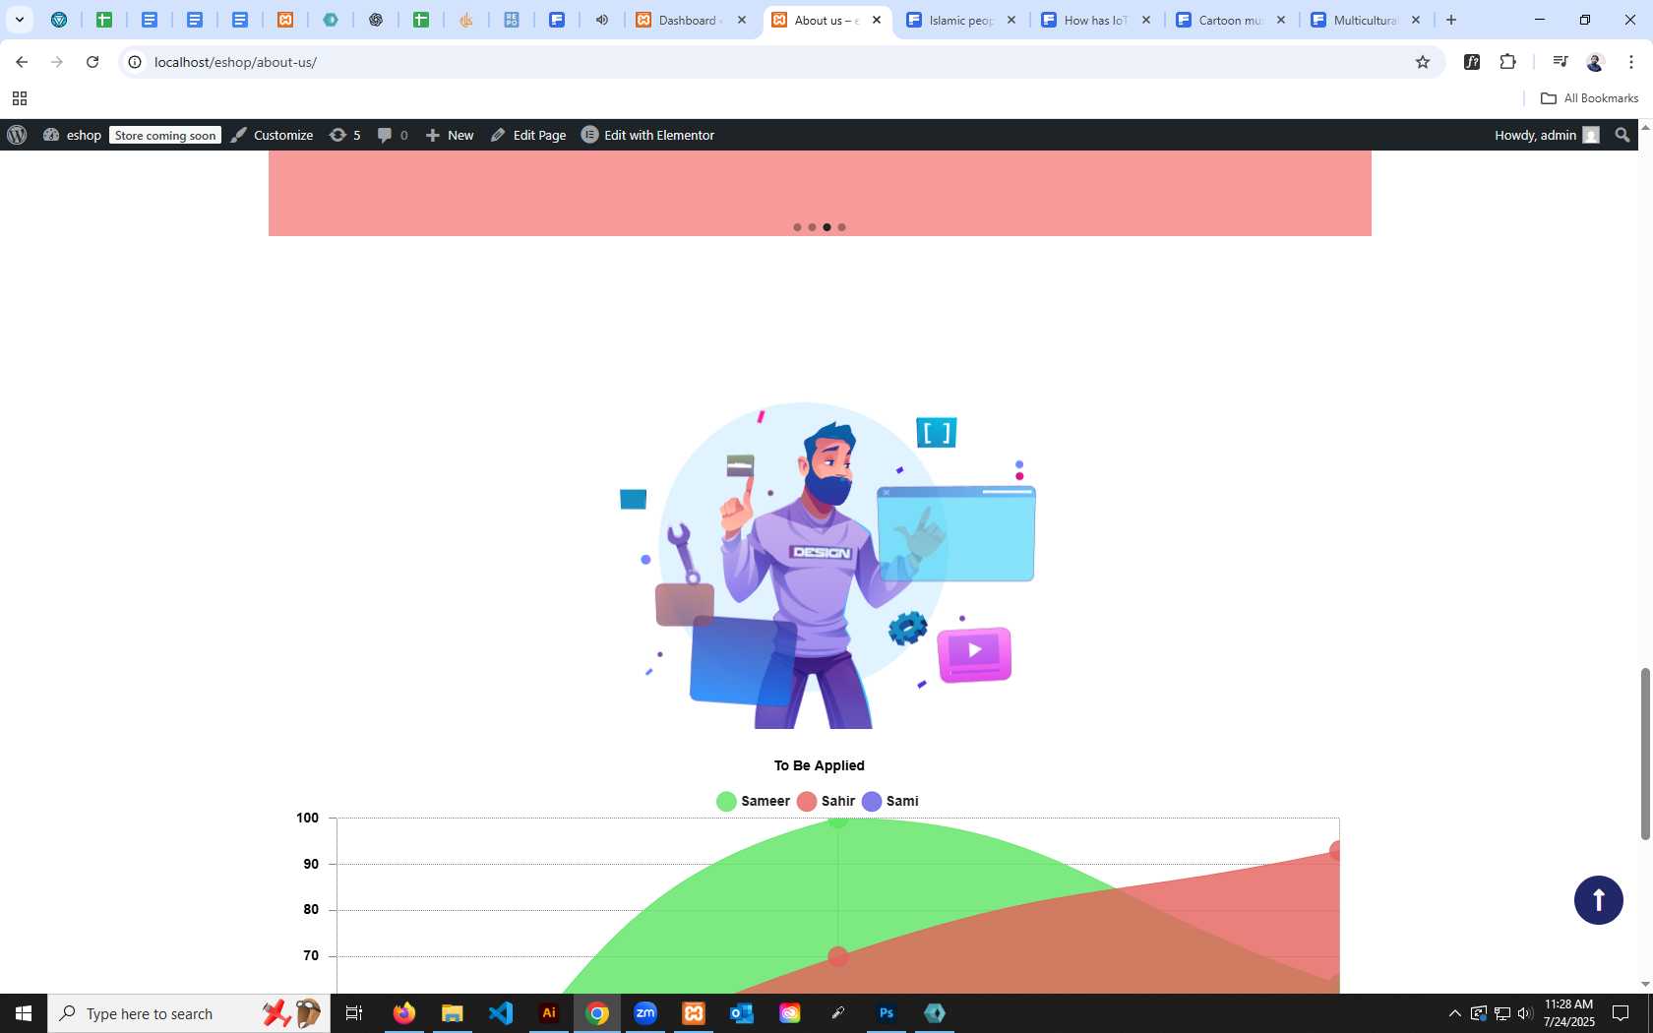Screen dimensions: 1653x1033
Task: Open the Howdy, admin account menu
Action: click(x=1547, y=135)
